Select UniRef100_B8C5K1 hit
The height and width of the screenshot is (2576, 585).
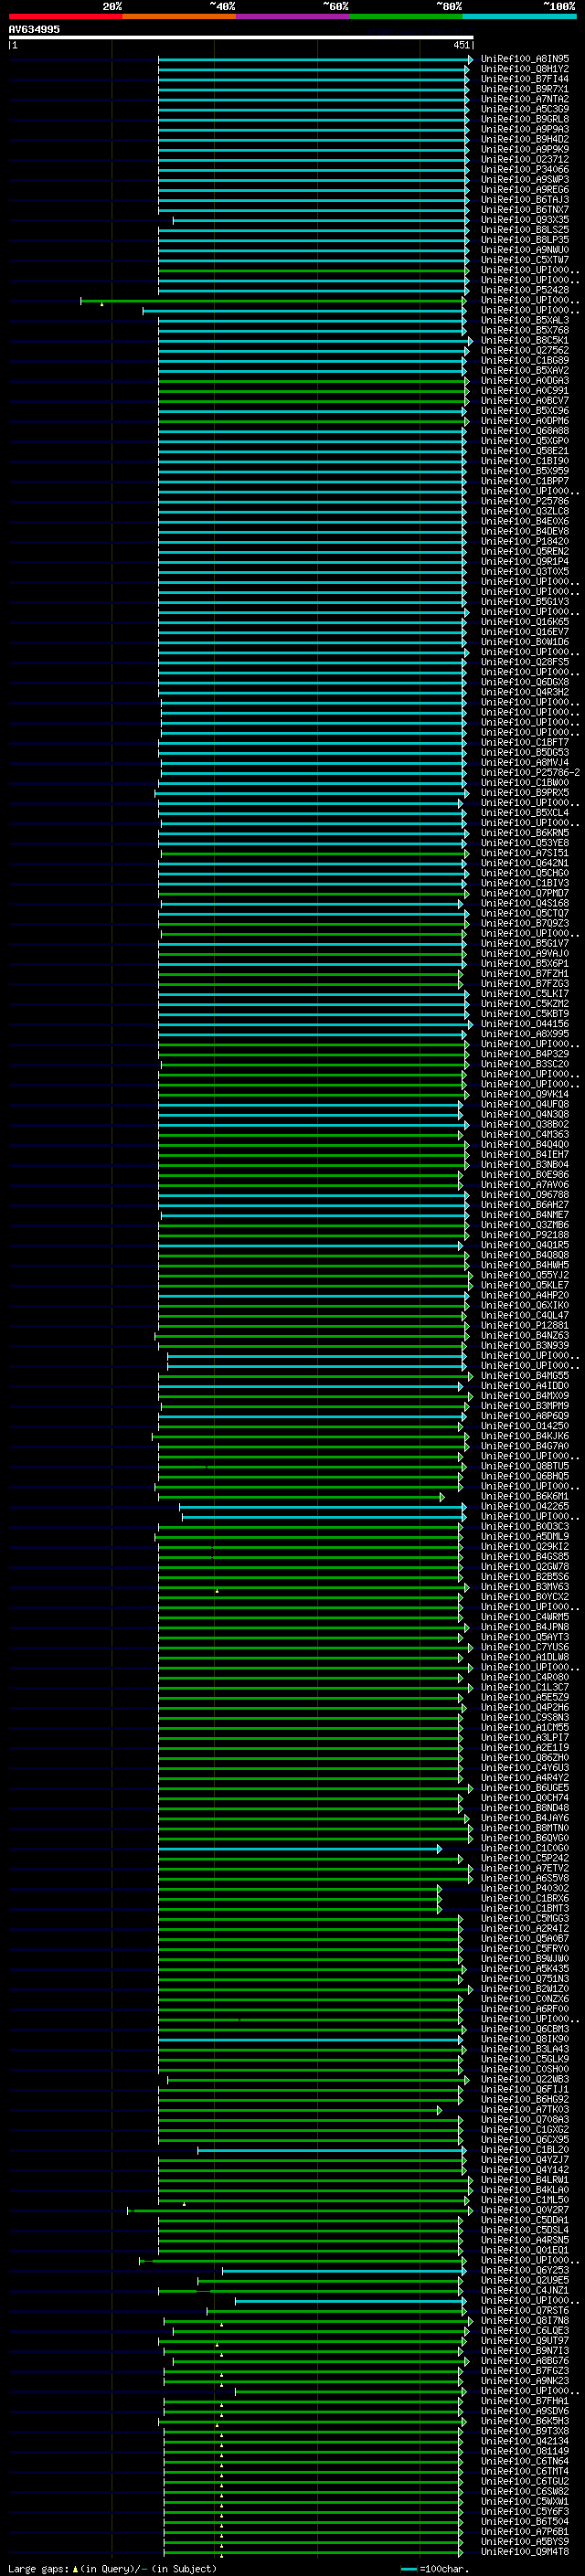pyautogui.click(x=525, y=340)
